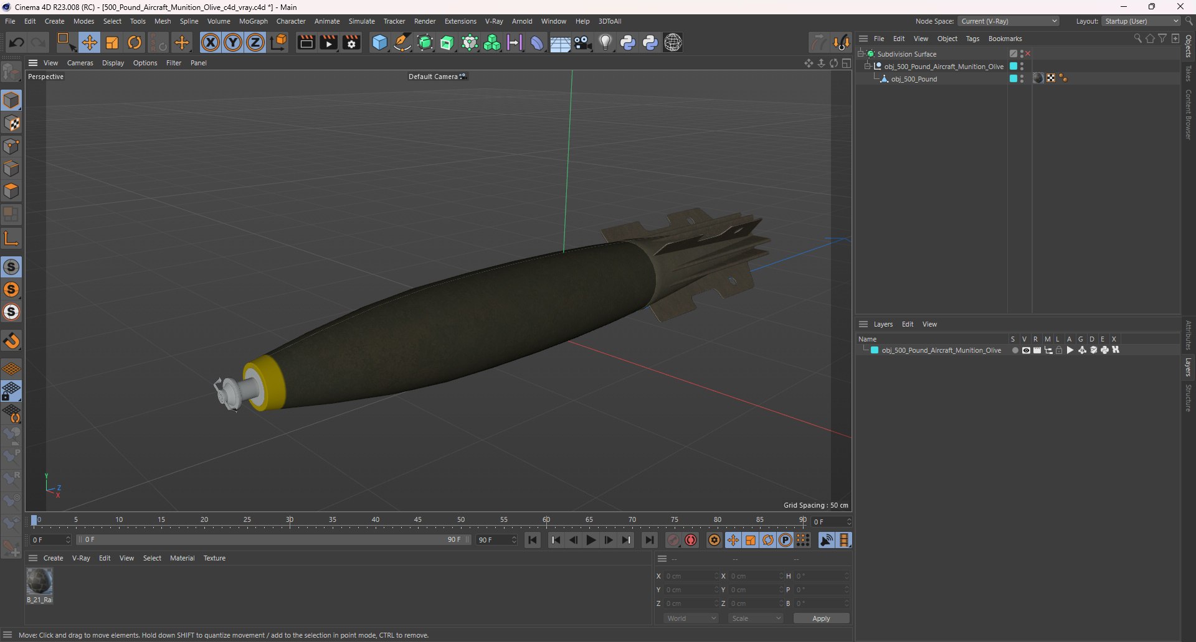
Task: Toggle Y axis lock
Action: point(233,42)
